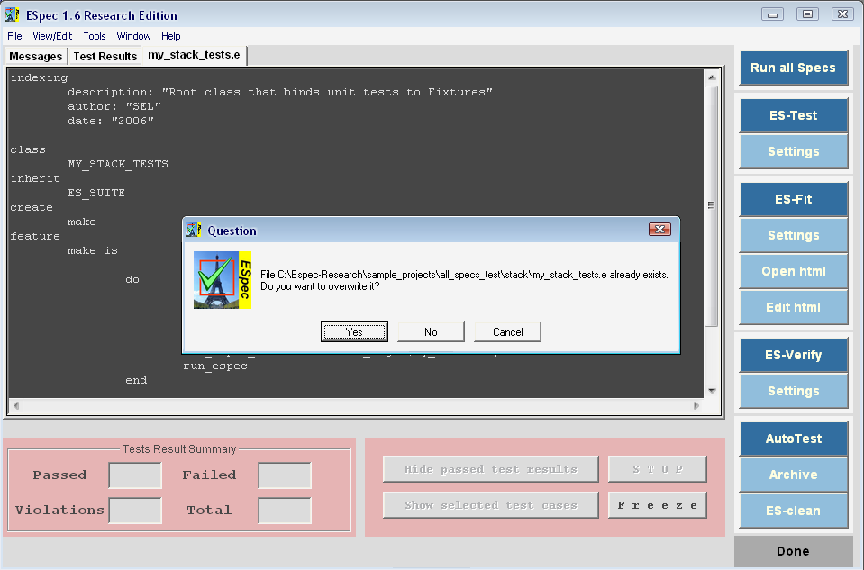Click the author "SEL" line in editor
This screenshot has height=570, width=864.
(x=114, y=106)
